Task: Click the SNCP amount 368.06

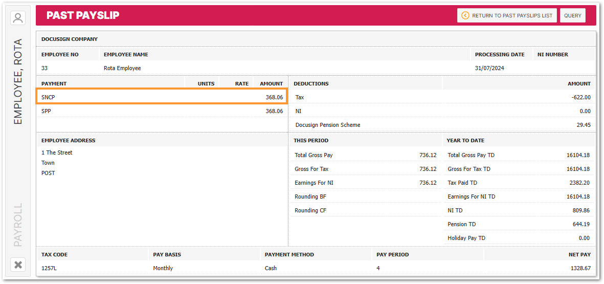Action: 274,98
